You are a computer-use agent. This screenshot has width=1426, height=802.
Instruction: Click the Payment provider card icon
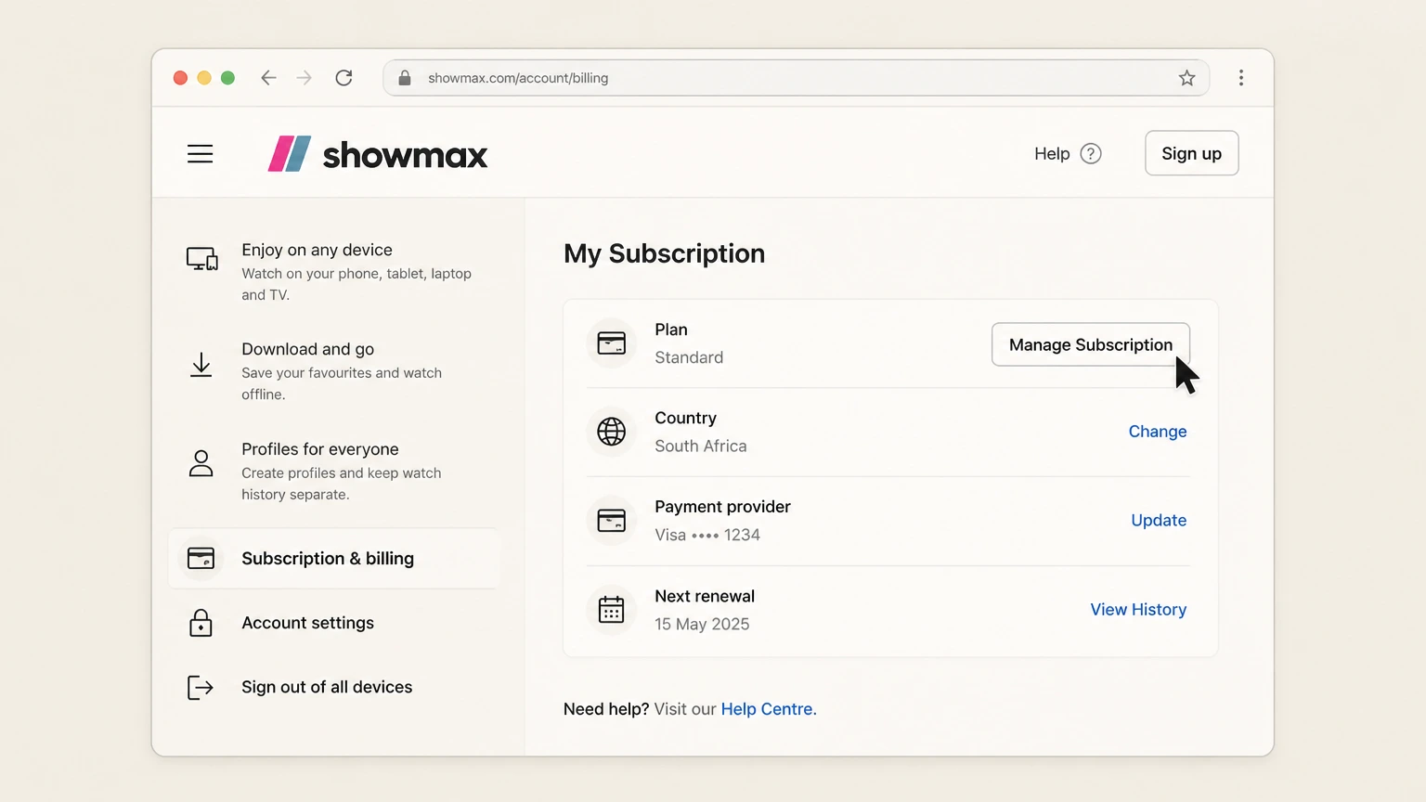tap(611, 521)
